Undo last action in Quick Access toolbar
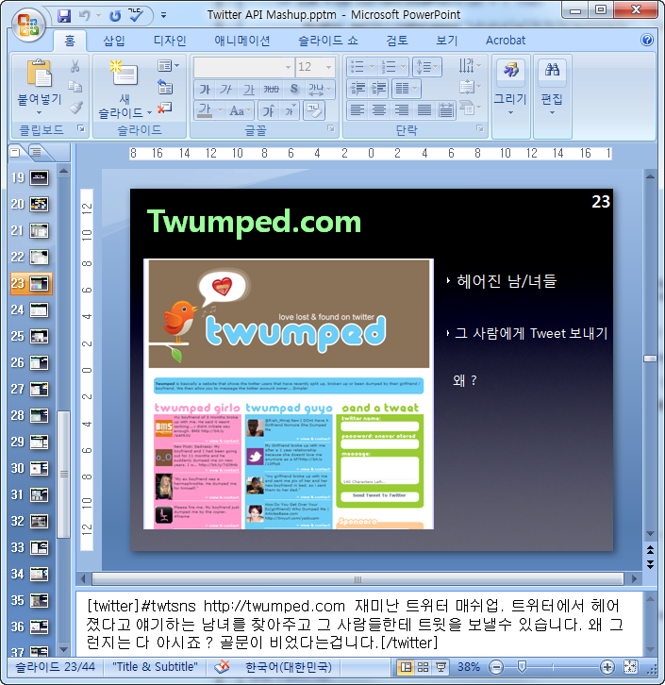 [x=84, y=16]
